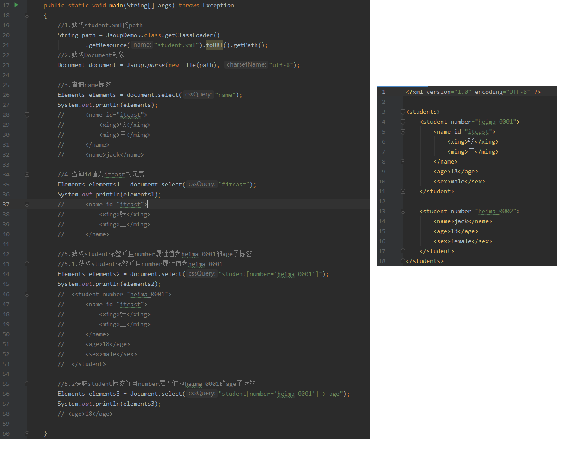Image resolution: width=564 pixels, height=449 pixels.
Task: Click fold end marker at closing students tag
Action: tap(403, 261)
